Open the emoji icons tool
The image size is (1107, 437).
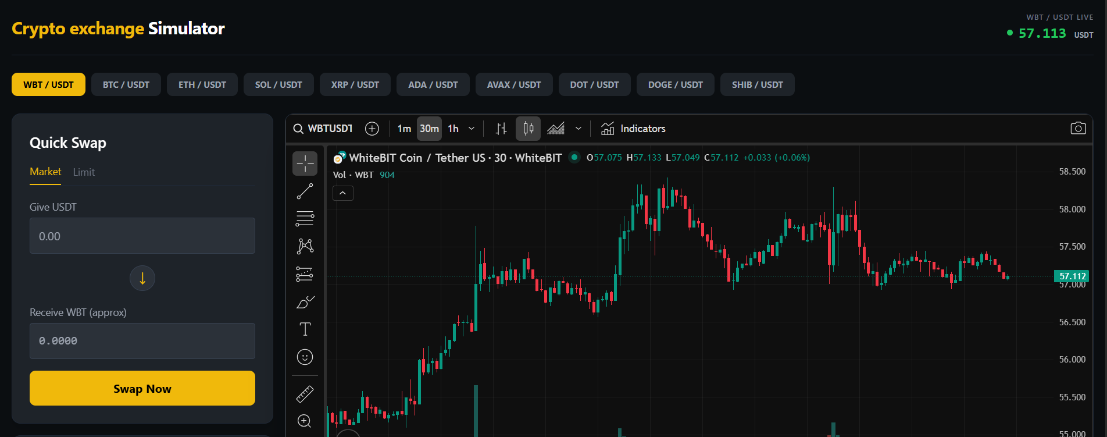[305, 357]
